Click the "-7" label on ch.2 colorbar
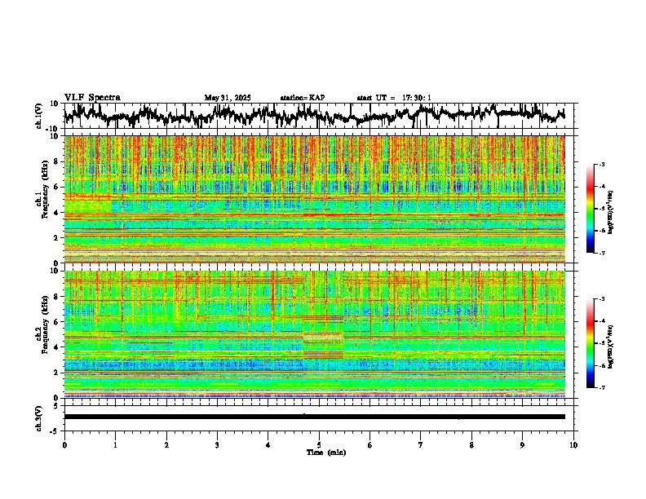 click(601, 388)
